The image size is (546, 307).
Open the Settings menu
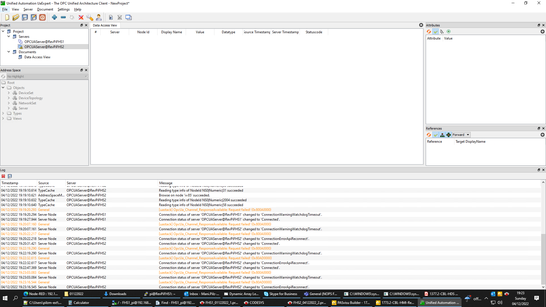pos(64,9)
